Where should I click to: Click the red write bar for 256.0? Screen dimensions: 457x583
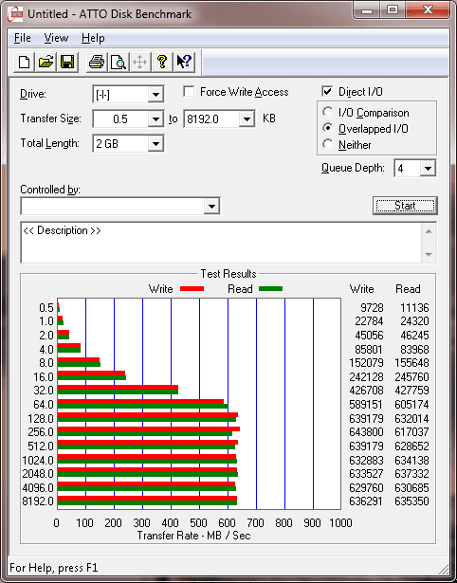pyautogui.click(x=149, y=428)
